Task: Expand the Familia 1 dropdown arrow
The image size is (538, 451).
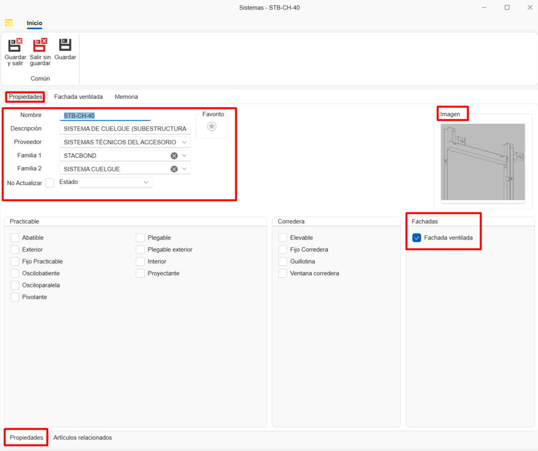Action: (184, 155)
